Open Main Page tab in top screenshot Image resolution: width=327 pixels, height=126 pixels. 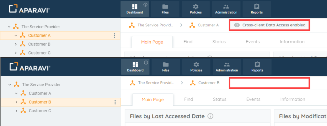click(x=152, y=42)
